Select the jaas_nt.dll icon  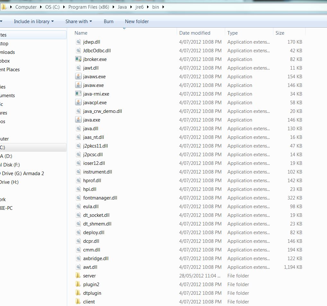pyautogui.click(x=78, y=137)
